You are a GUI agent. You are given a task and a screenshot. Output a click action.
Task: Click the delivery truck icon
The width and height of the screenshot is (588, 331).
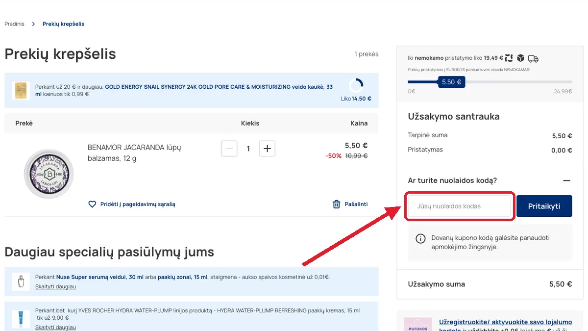[533, 59]
